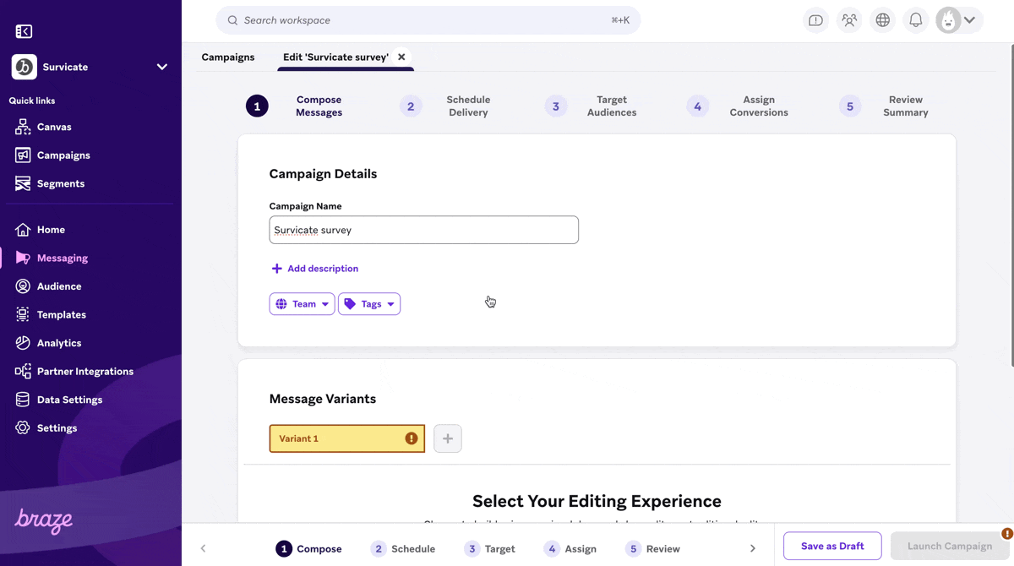1014x566 pixels.
Task: Click the globe language icon
Action: click(882, 19)
